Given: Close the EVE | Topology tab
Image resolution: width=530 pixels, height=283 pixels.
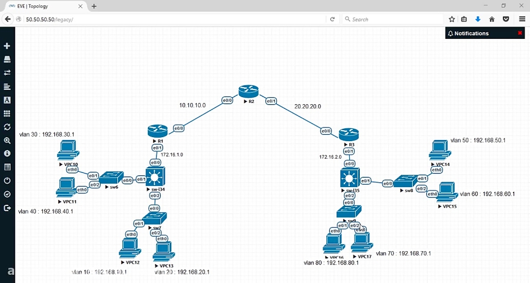Looking at the screenshot, I should coord(81,6).
